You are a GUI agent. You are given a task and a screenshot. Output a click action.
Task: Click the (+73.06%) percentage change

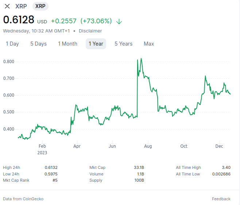click(x=96, y=21)
